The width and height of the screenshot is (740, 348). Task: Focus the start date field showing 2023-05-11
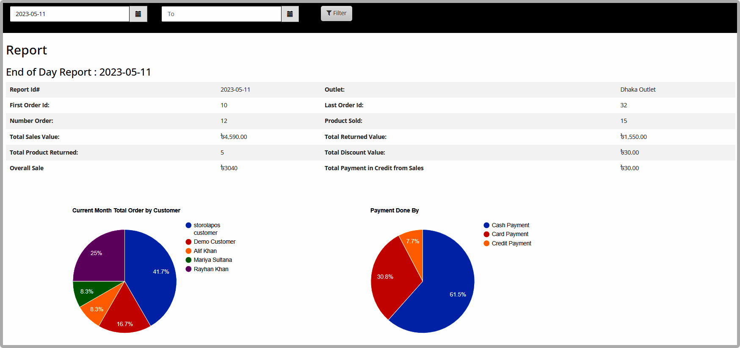69,14
